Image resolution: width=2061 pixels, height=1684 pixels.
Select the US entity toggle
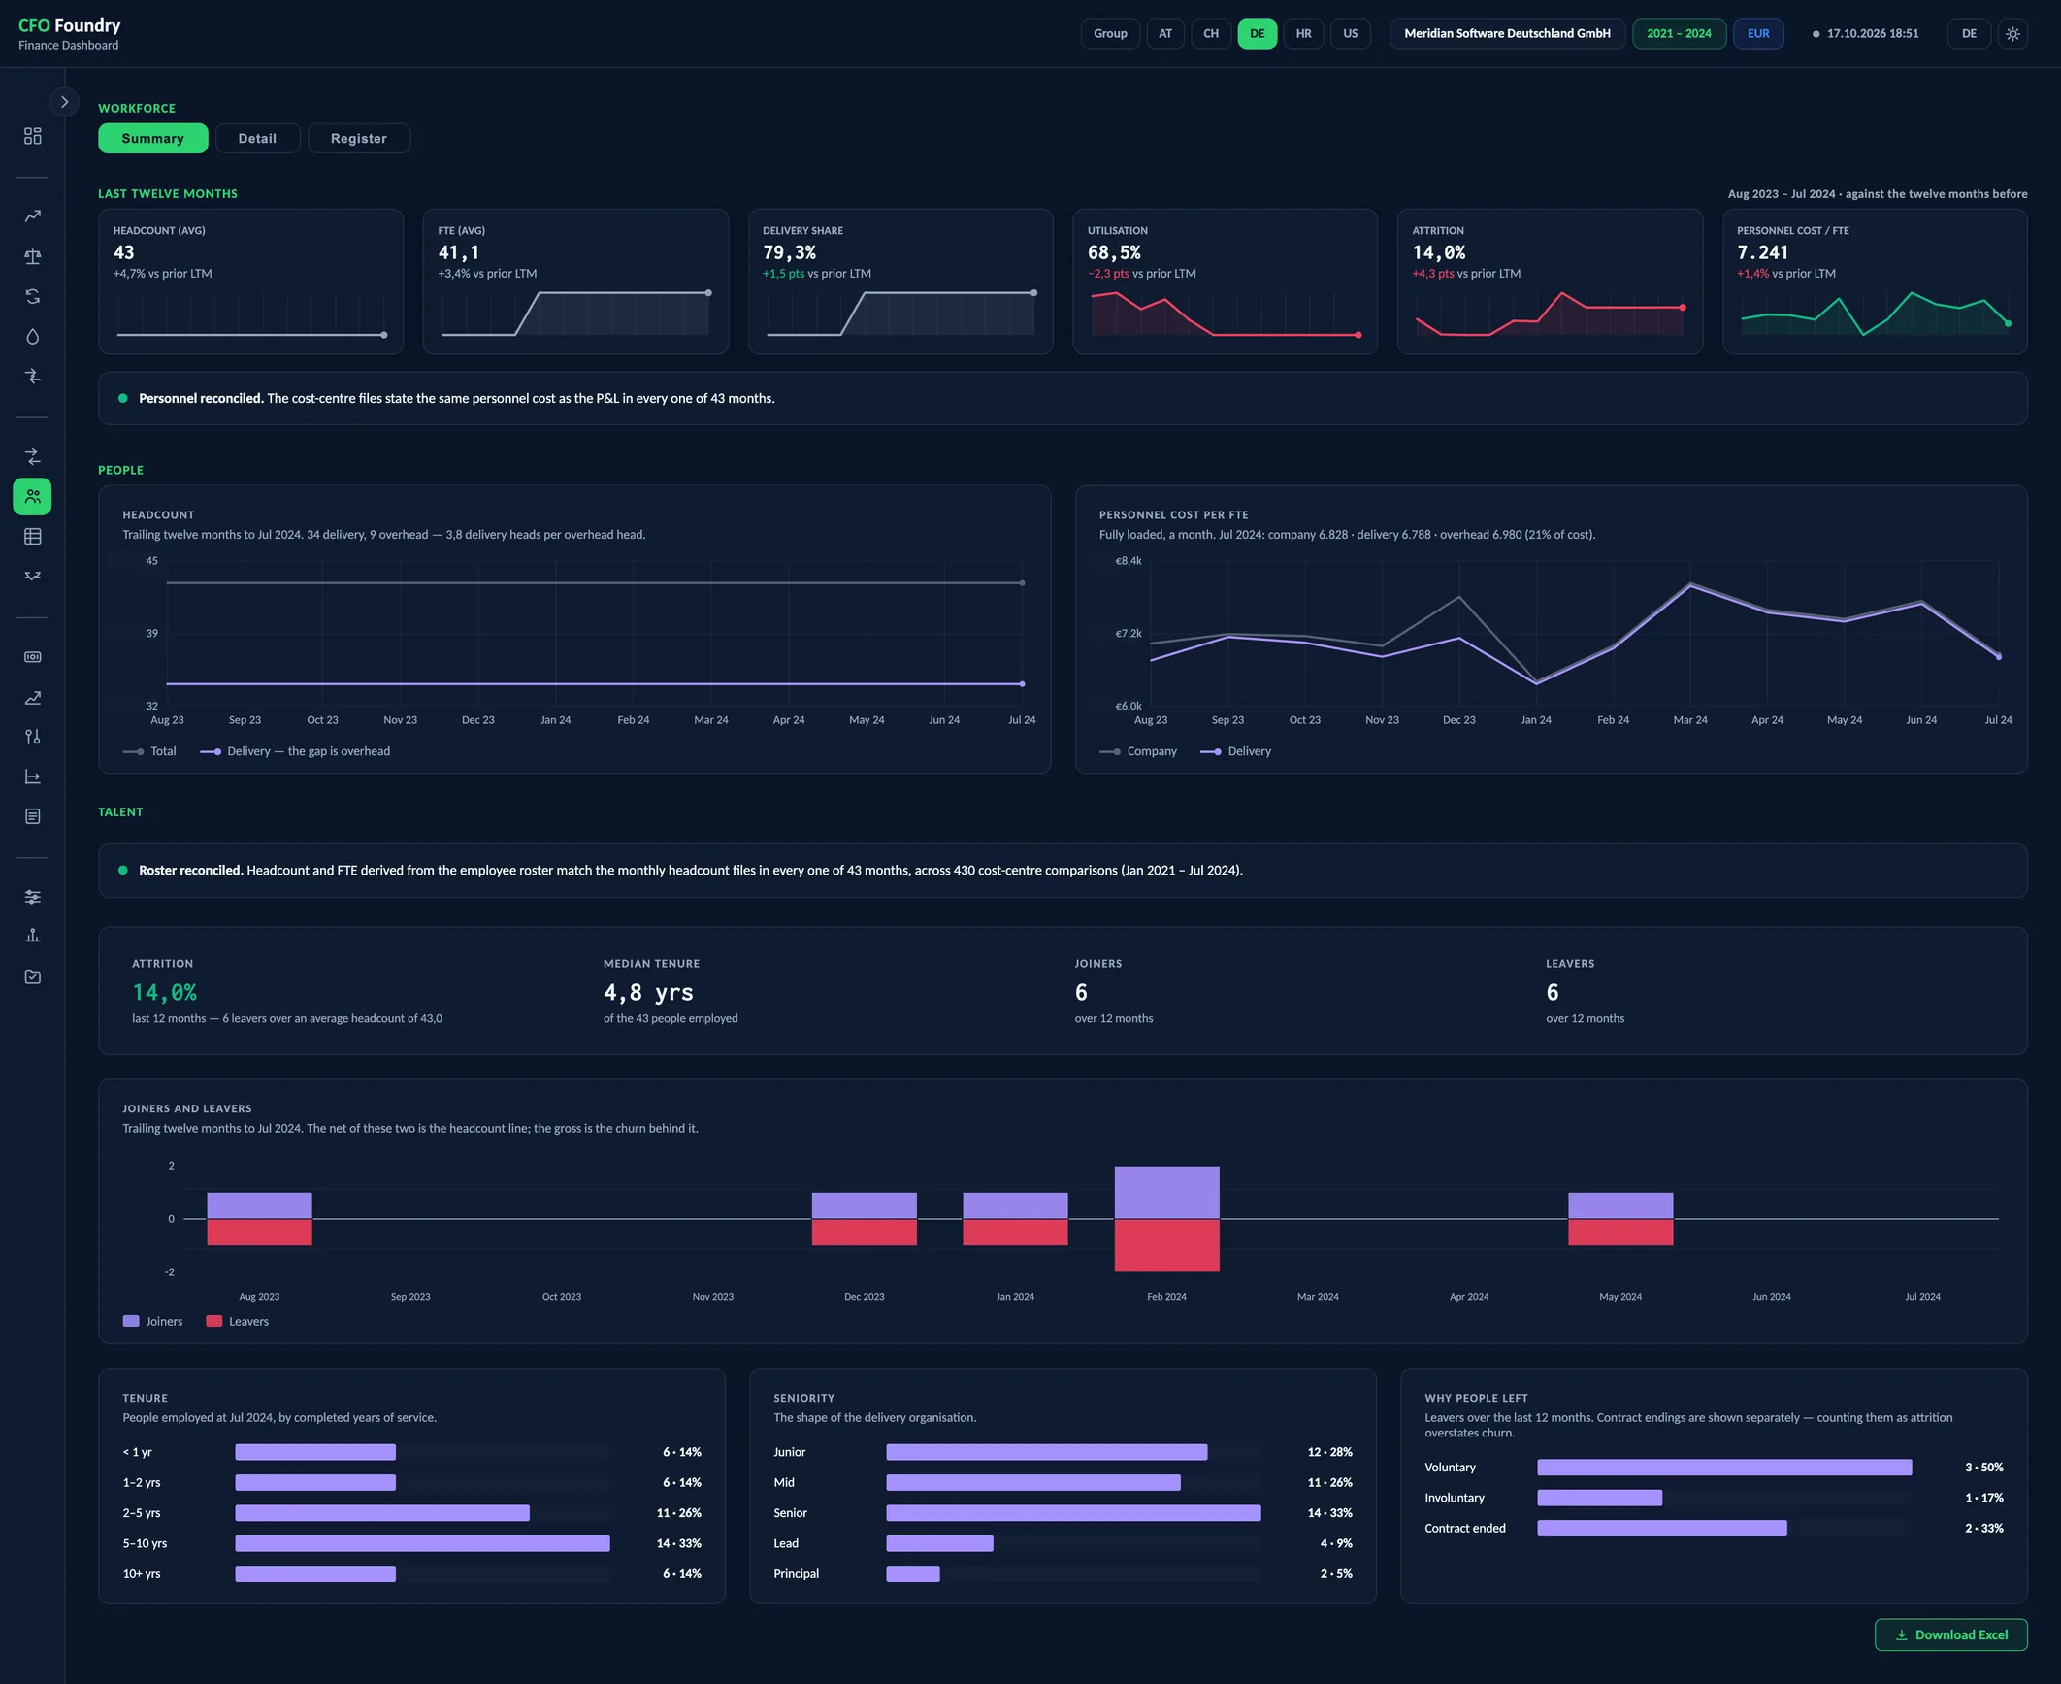point(1351,34)
